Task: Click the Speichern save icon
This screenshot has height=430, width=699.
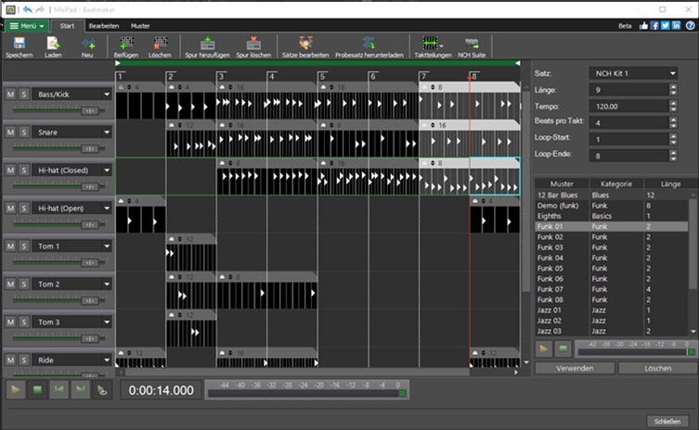Action: point(19,44)
